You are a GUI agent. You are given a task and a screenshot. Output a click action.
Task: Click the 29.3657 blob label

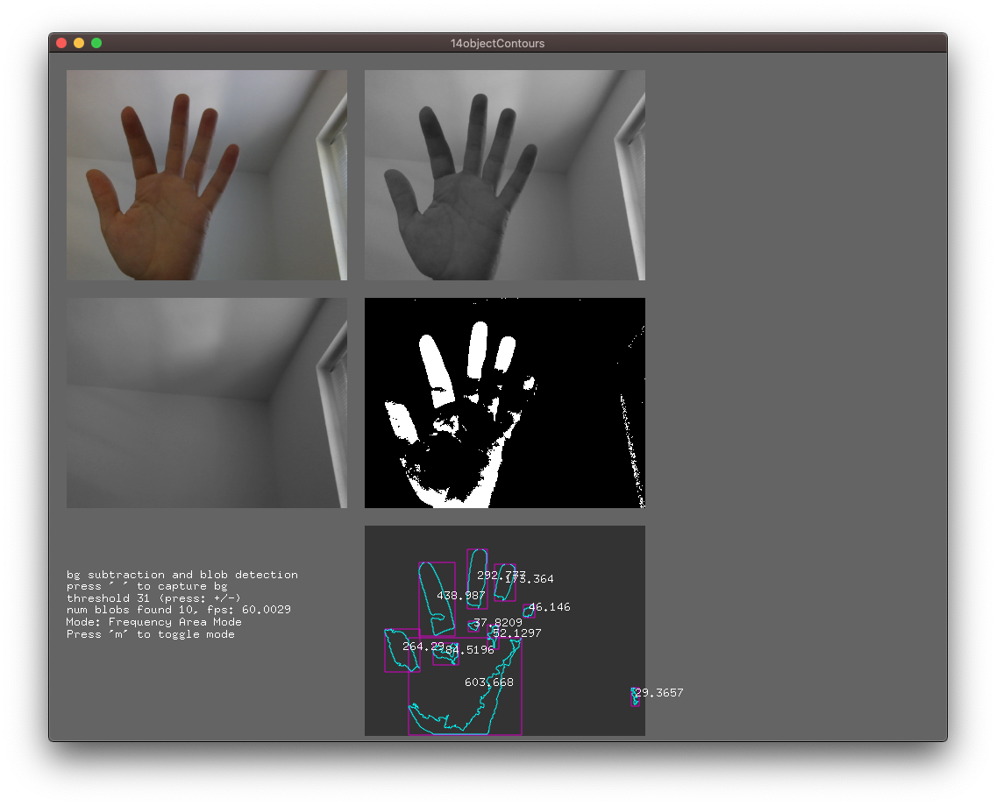[658, 693]
